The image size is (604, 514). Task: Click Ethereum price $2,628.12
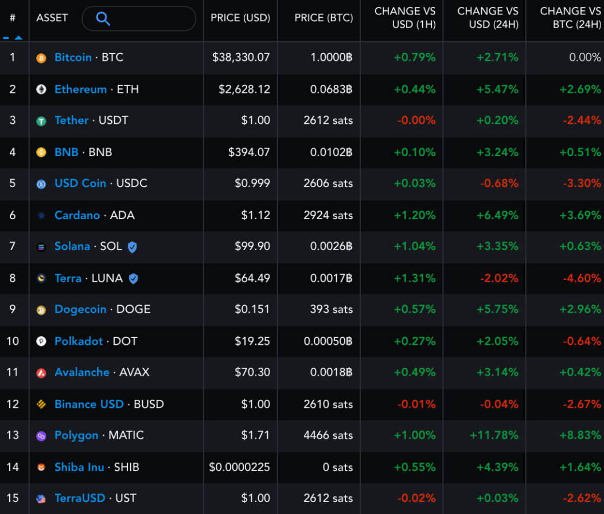(244, 89)
